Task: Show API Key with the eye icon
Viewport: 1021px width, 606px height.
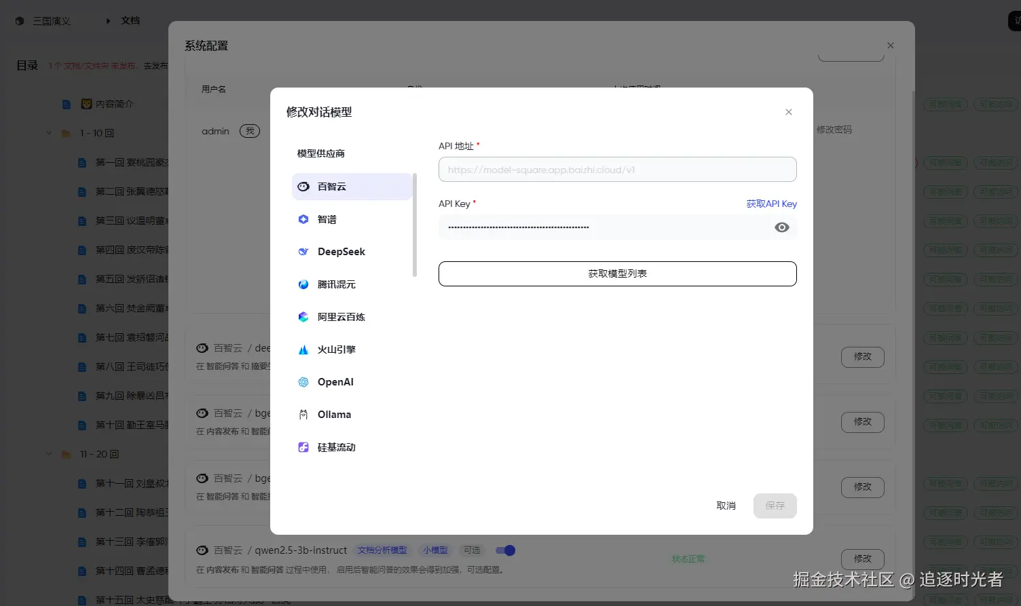Action: click(782, 227)
